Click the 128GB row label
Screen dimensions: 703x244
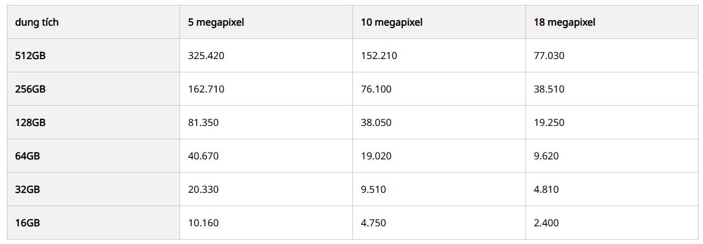pos(30,122)
